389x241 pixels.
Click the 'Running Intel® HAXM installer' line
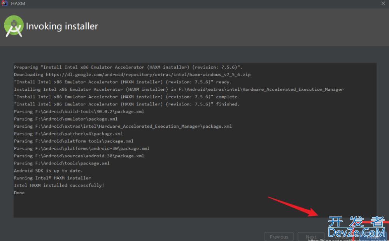click(x=53, y=178)
